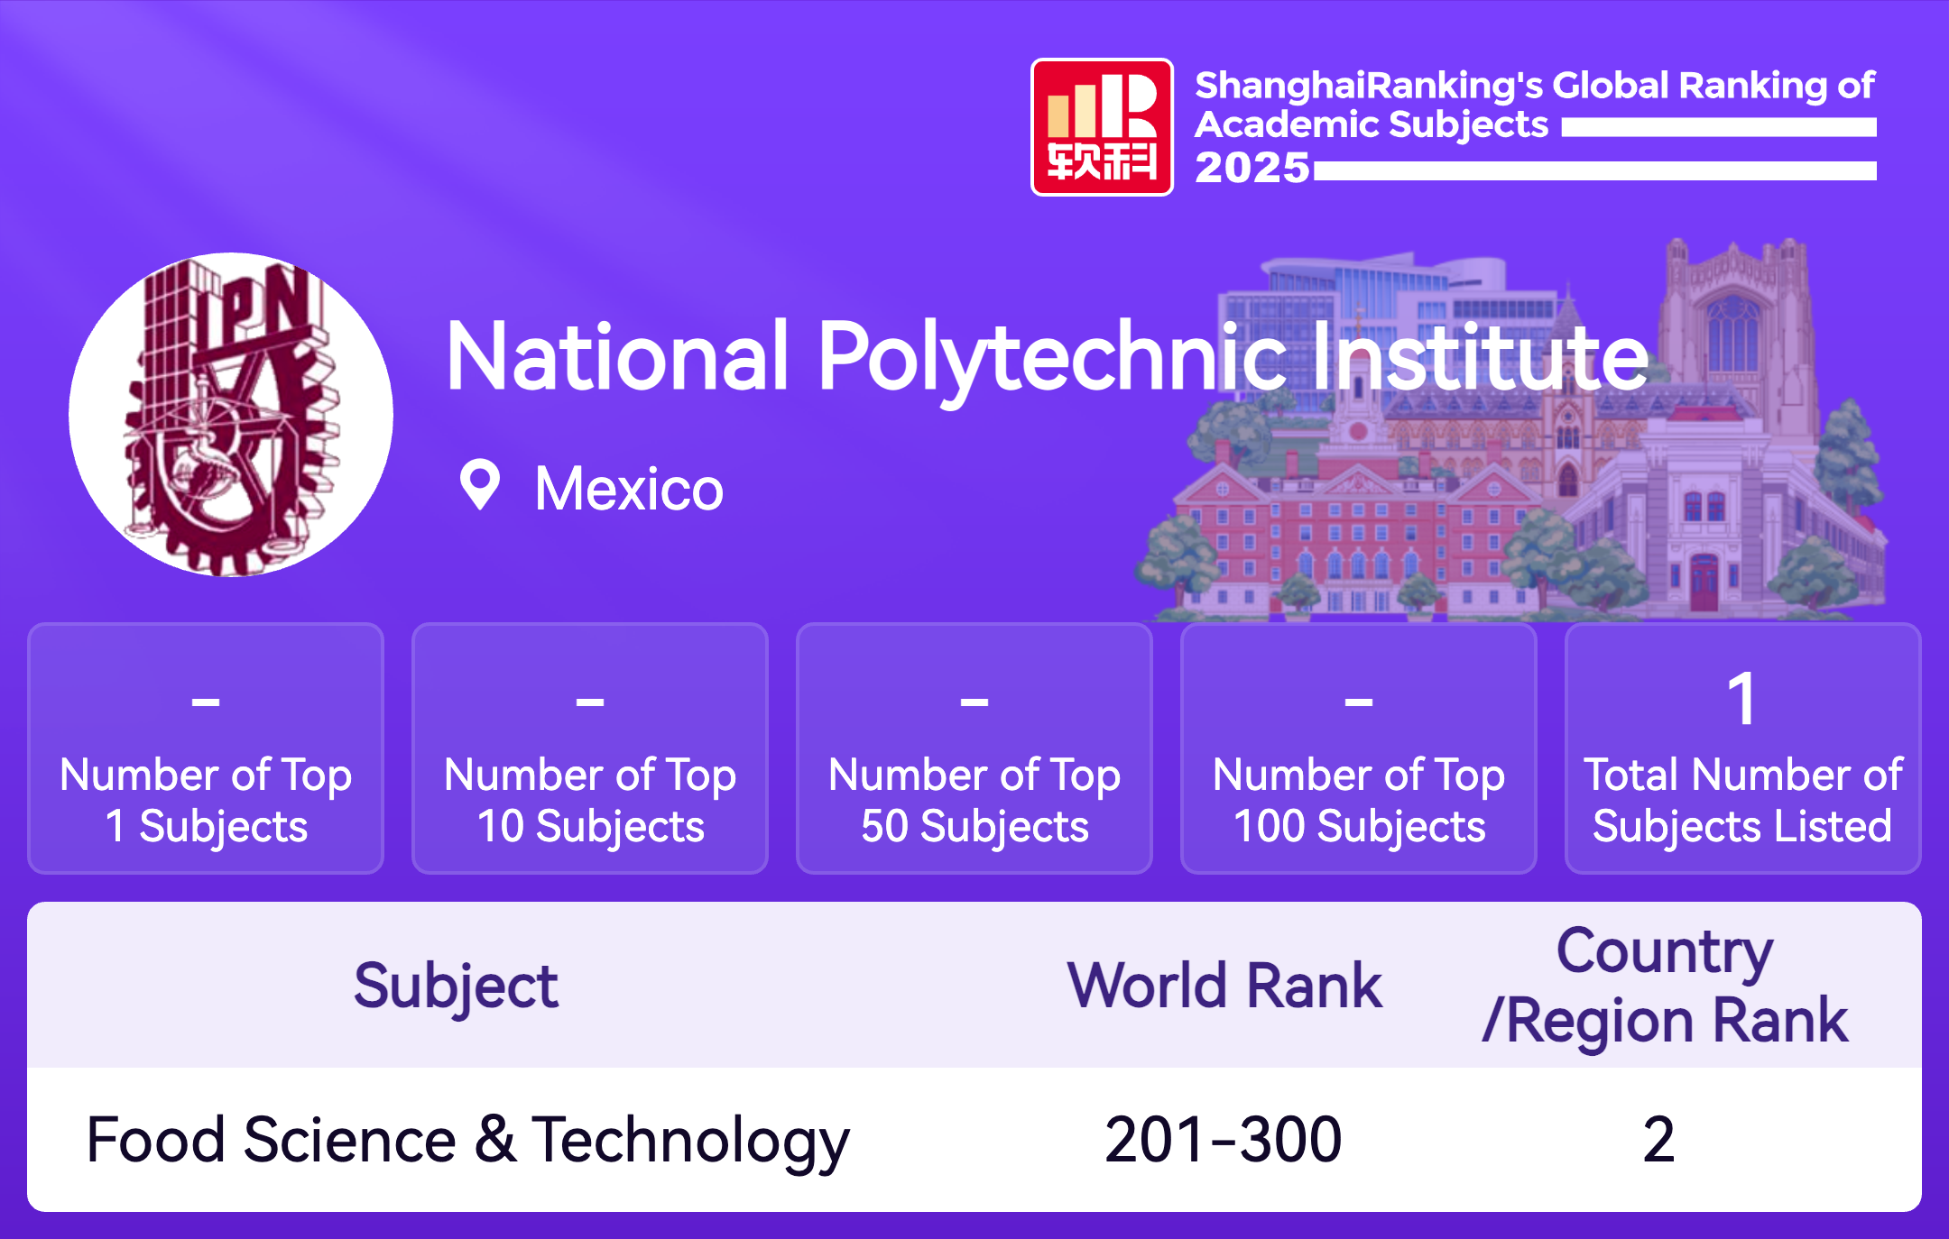1949x1239 pixels.
Task: Select the Number of Top 50 Subjects card
Action: 974,748
